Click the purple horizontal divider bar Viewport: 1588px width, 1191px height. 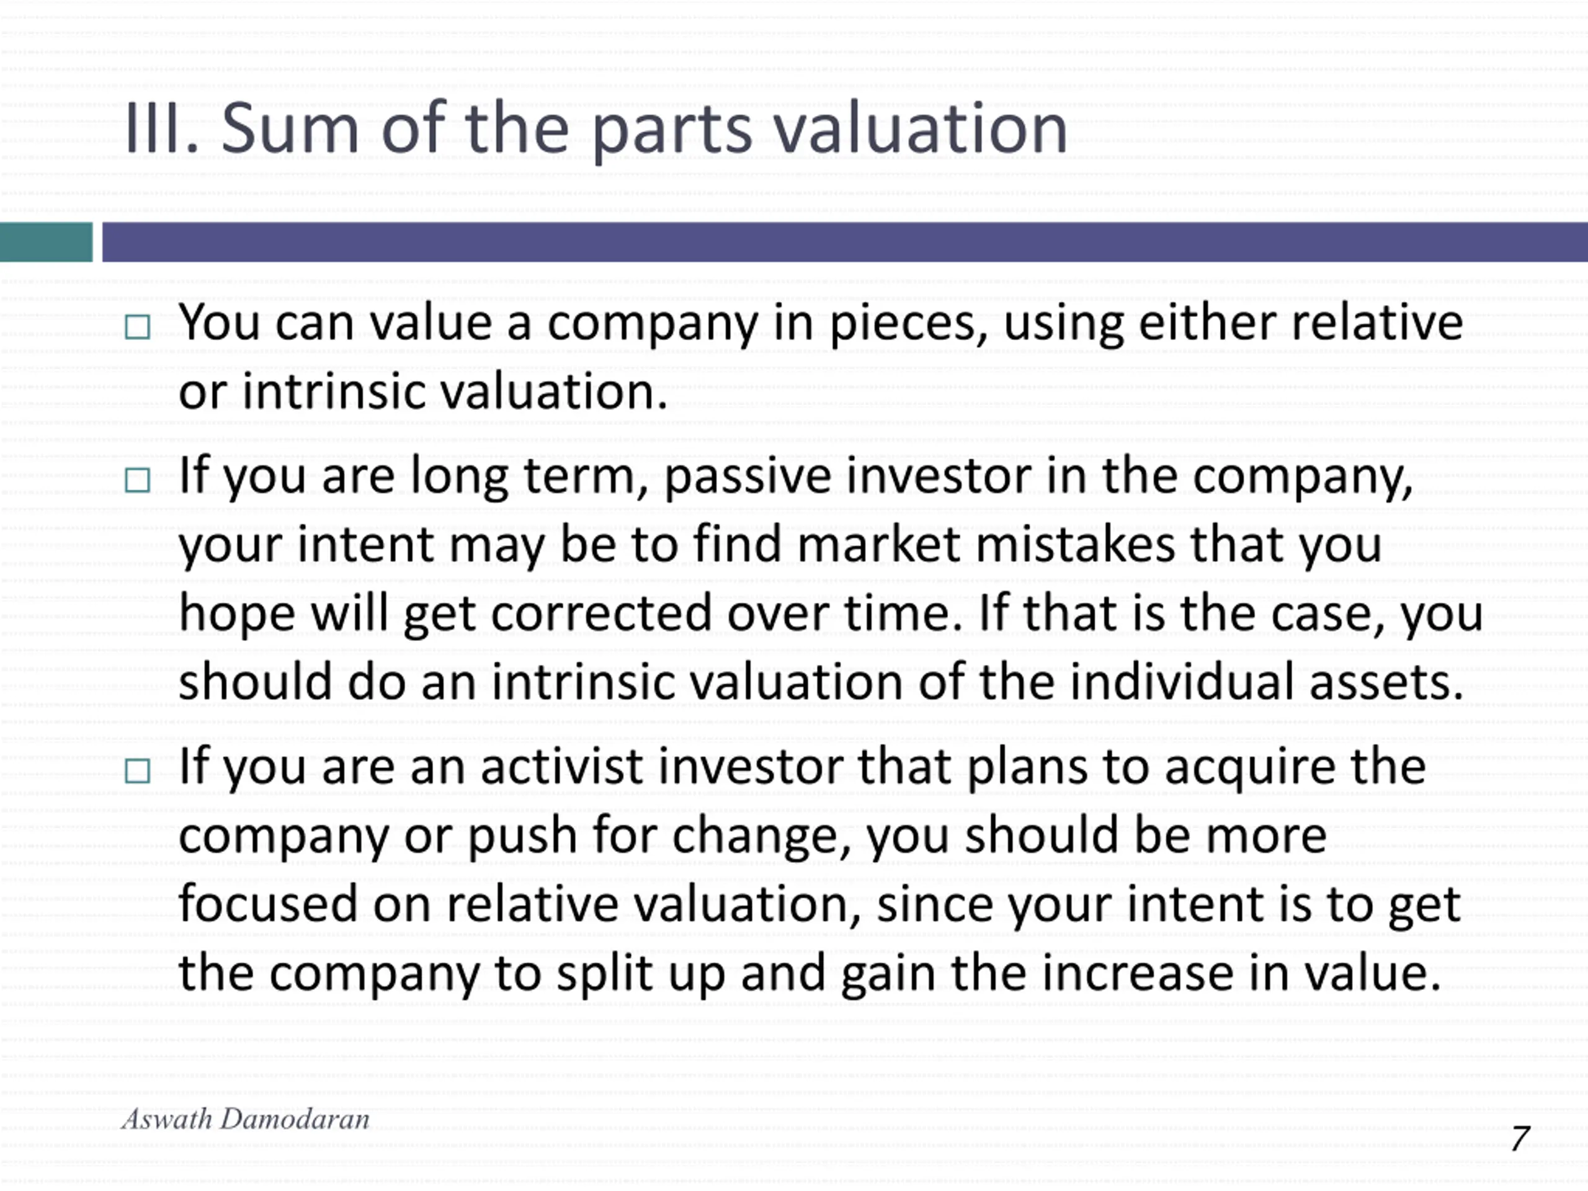[x=845, y=242]
